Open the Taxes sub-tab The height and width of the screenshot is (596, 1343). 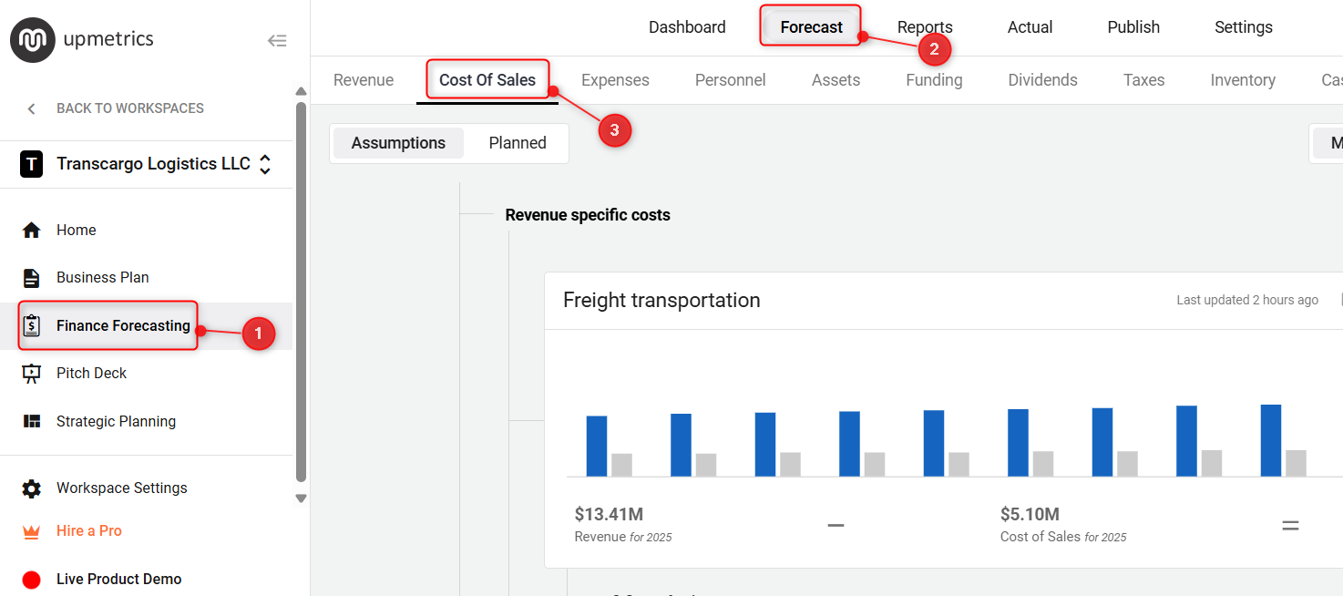(1144, 80)
